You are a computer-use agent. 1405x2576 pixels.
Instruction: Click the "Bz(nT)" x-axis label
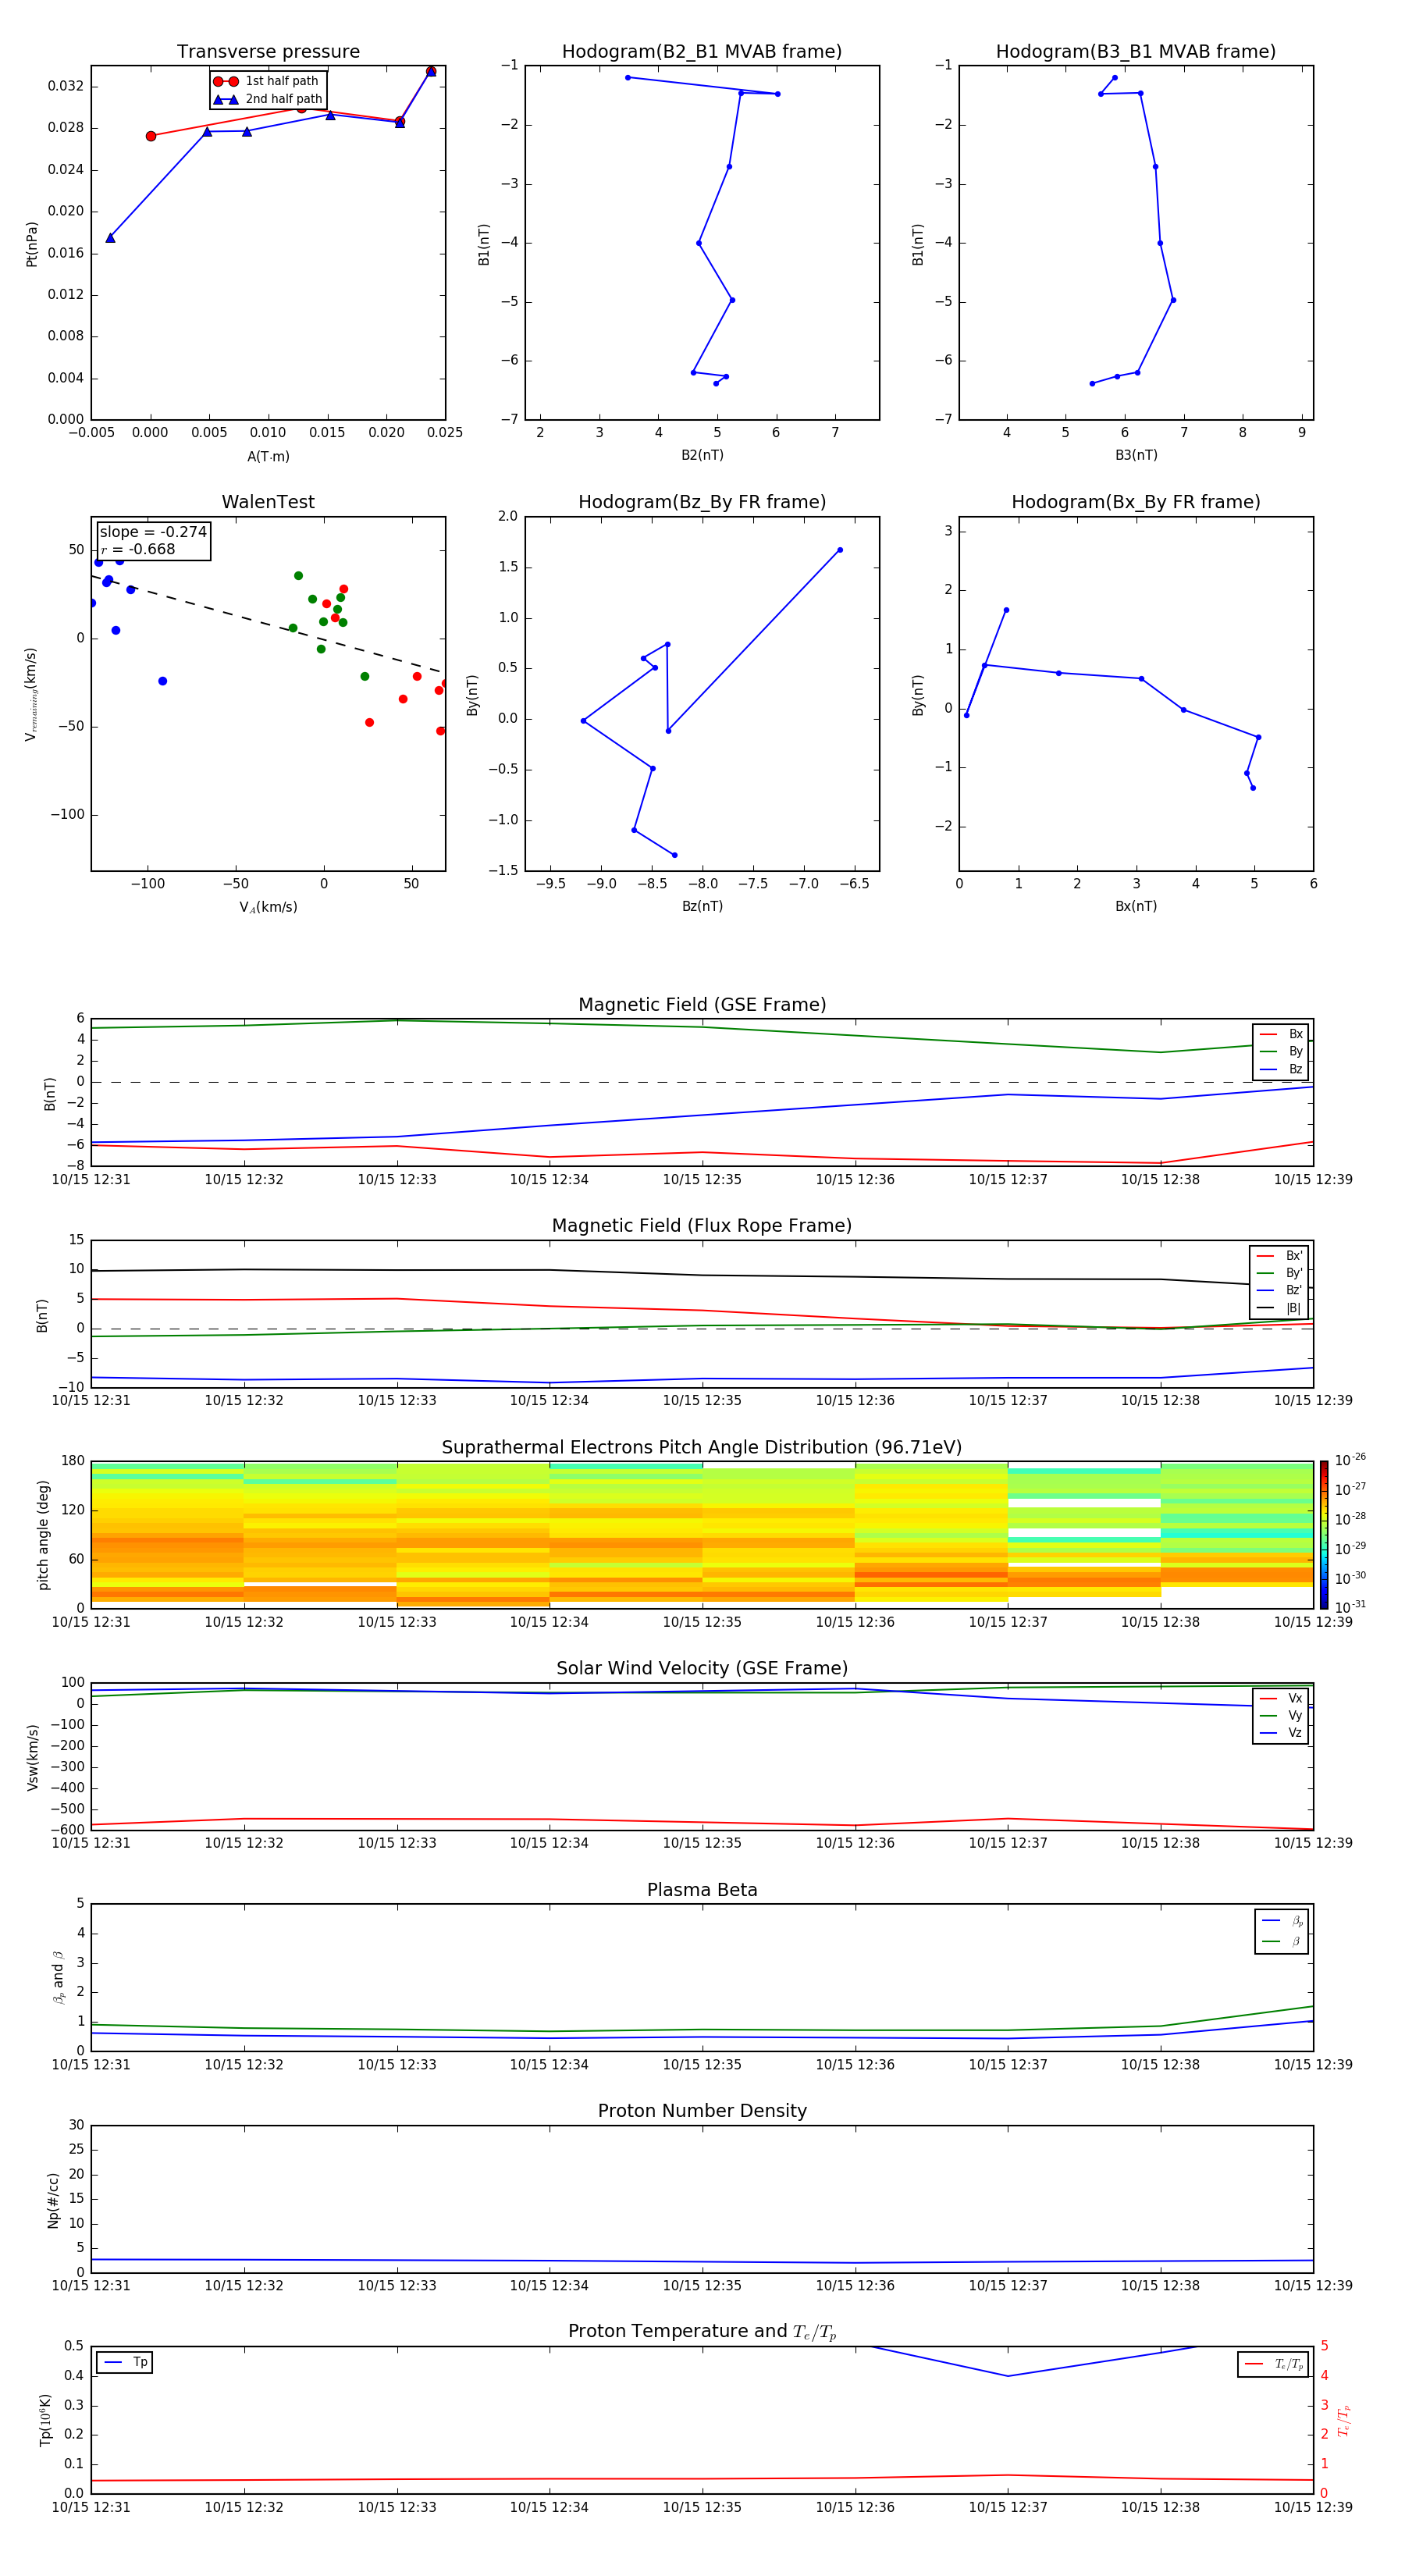[x=702, y=906]
